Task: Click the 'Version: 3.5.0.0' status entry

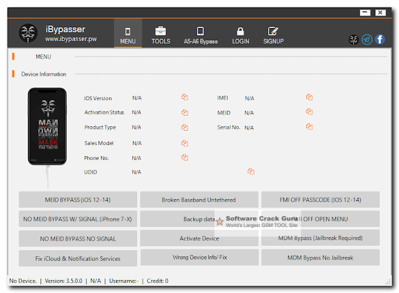Action: [x=64, y=281]
